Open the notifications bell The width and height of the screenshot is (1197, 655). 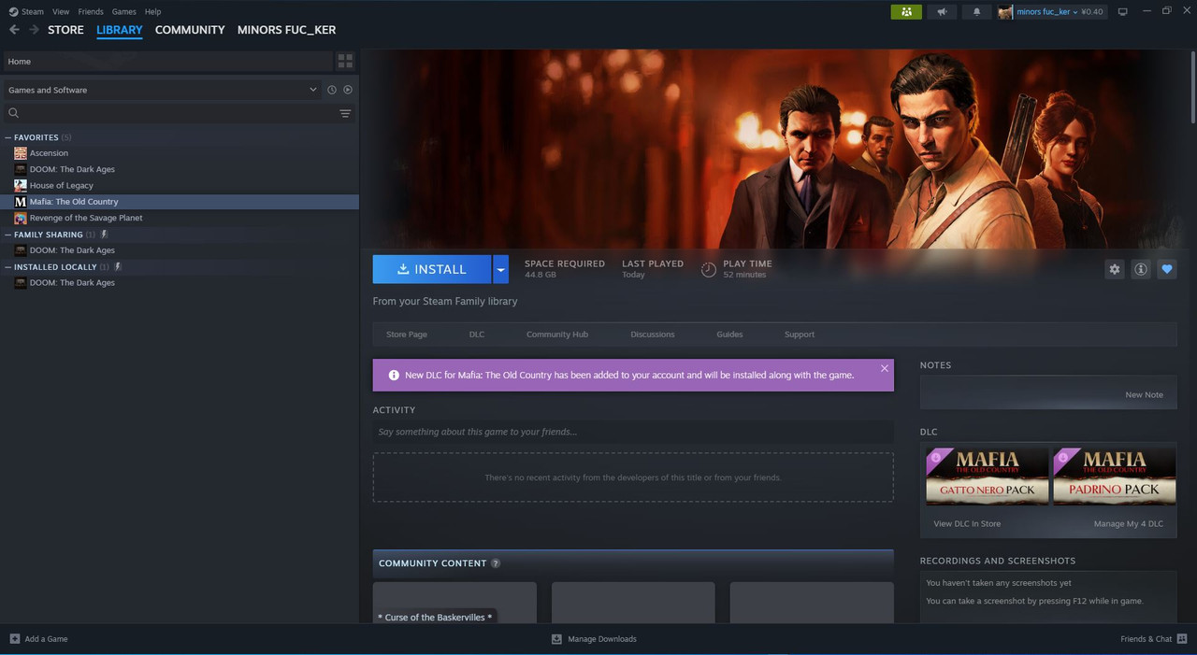coord(977,12)
